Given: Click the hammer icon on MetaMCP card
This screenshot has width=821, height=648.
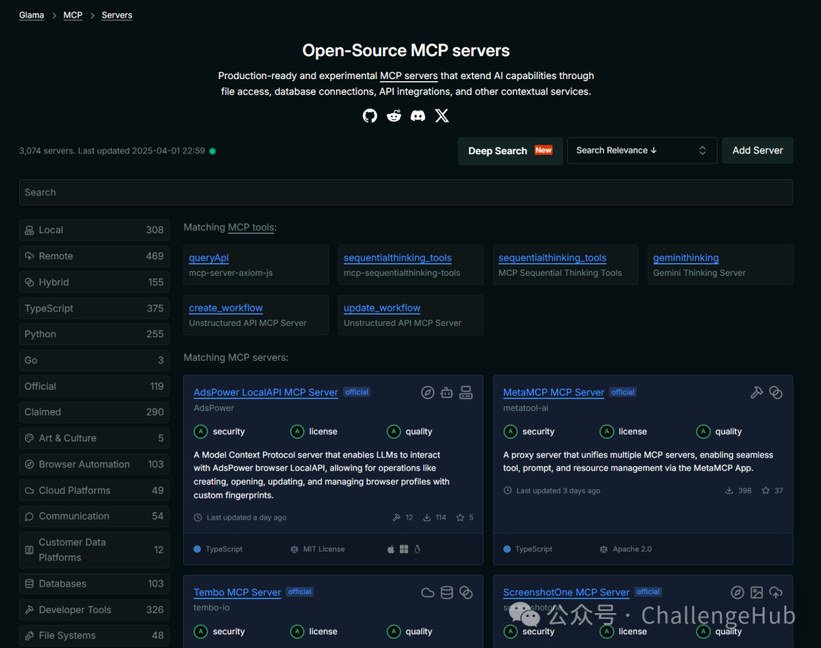Looking at the screenshot, I should (x=756, y=393).
